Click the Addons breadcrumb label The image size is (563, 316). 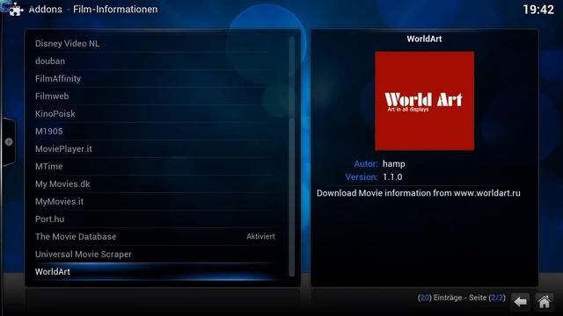click(45, 10)
